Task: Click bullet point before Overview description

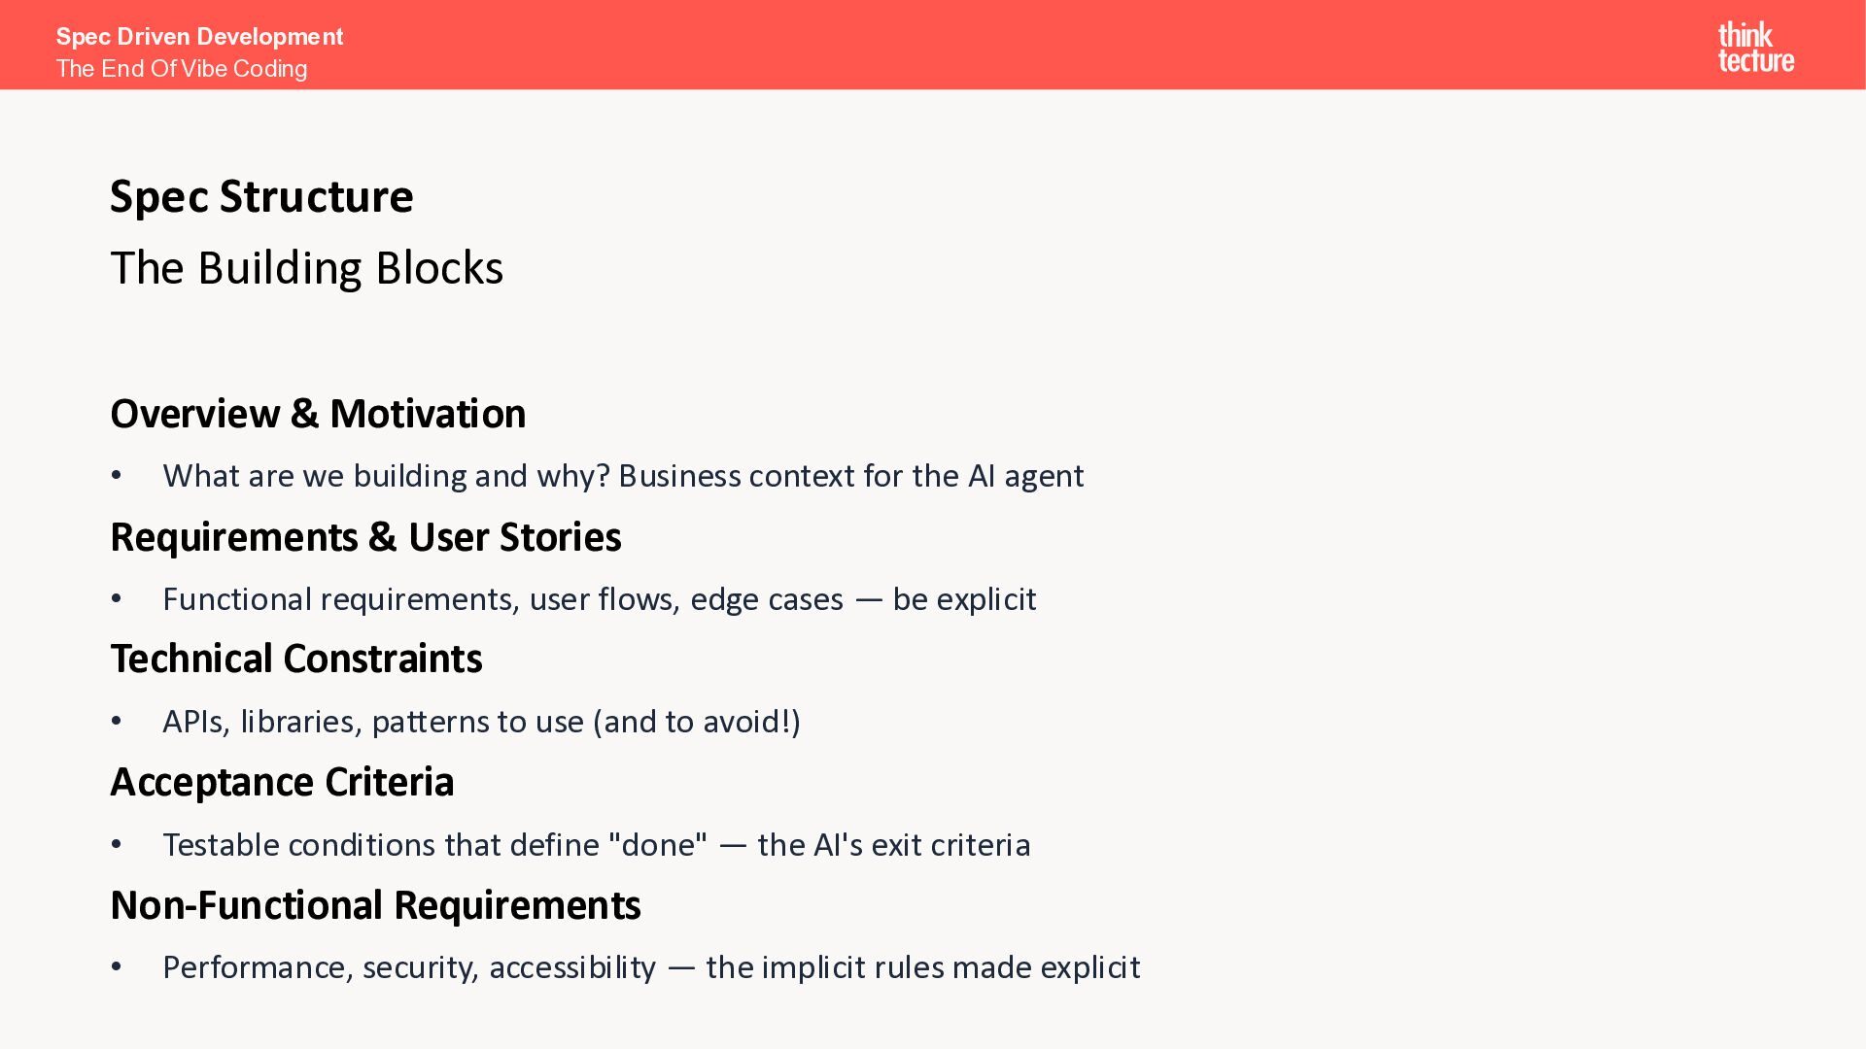Action: (117, 476)
